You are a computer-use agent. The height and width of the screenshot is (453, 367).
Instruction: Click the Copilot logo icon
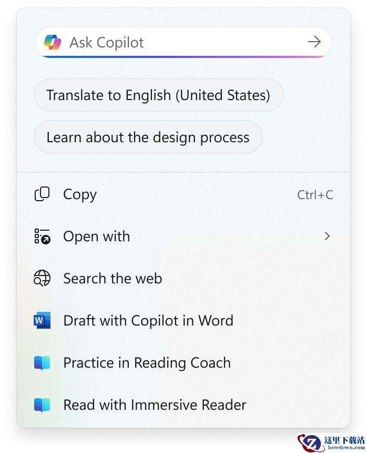(x=53, y=42)
